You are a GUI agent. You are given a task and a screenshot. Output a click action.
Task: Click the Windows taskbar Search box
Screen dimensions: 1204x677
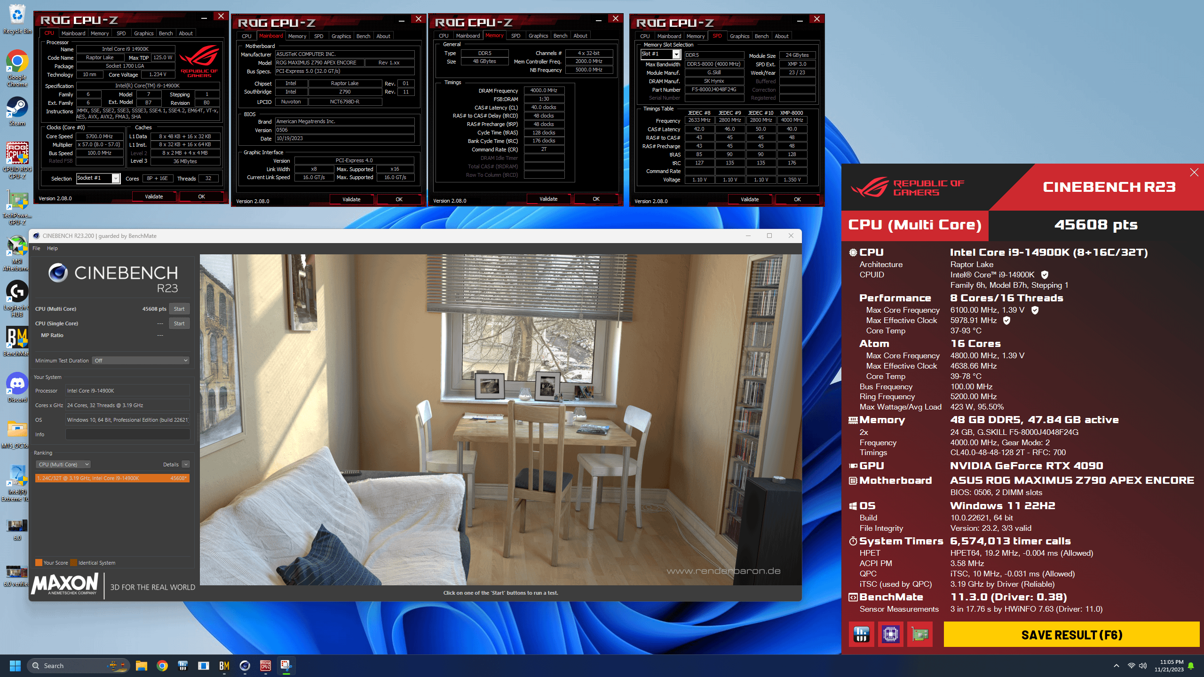pyautogui.click(x=78, y=666)
